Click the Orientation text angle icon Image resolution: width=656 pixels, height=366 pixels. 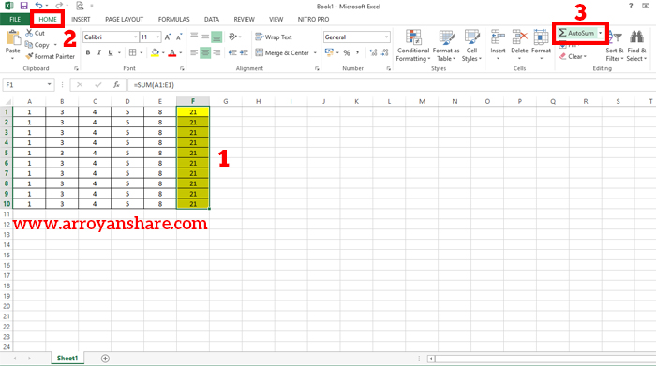click(x=232, y=37)
